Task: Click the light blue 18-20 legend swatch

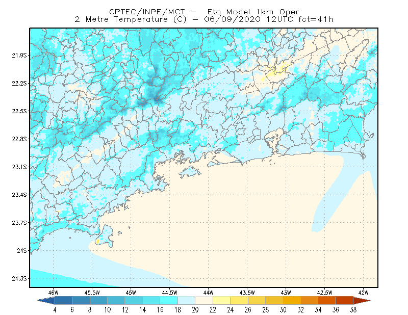Action: pyautogui.click(x=186, y=301)
